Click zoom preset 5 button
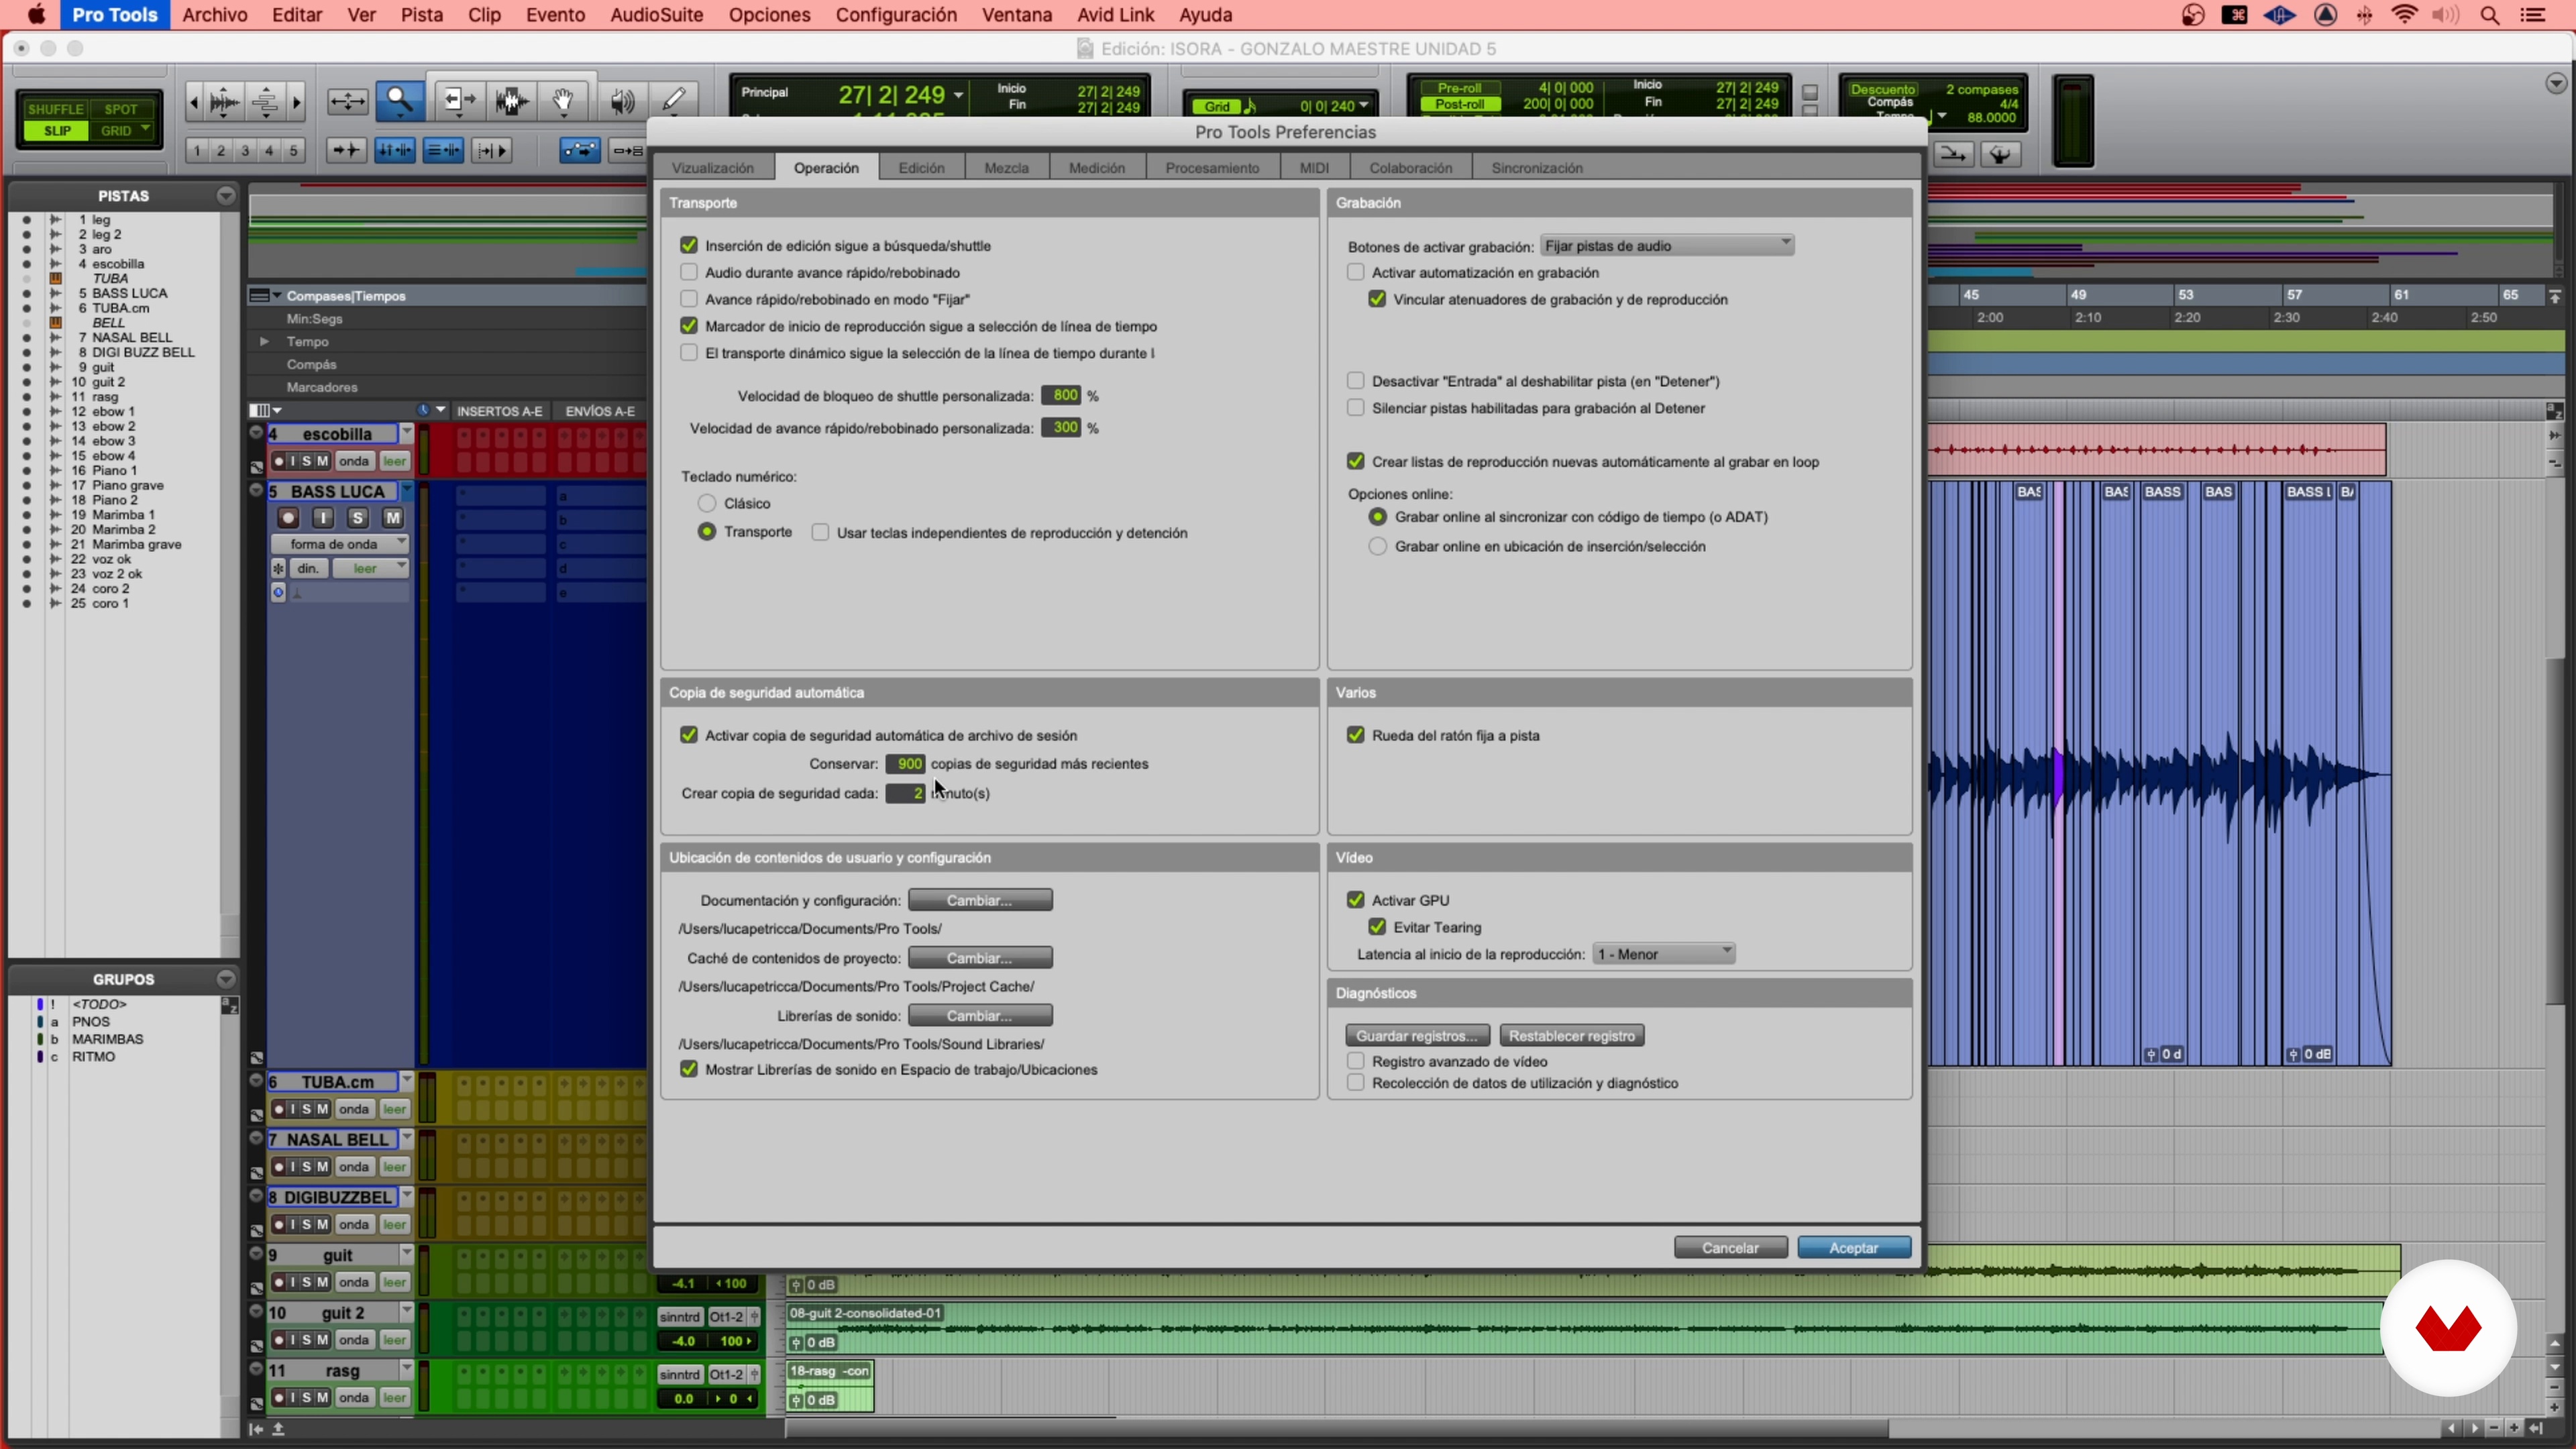The height and width of the screenshot is (1449, 2576). tap(293, 151)
